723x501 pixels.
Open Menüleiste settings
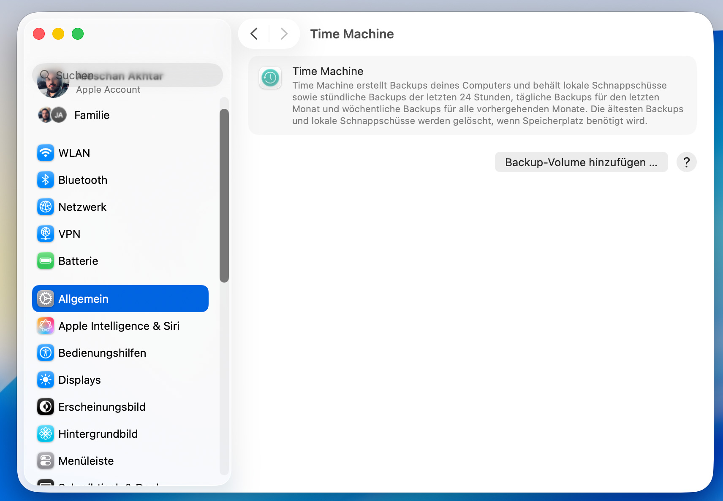(120, 461)
